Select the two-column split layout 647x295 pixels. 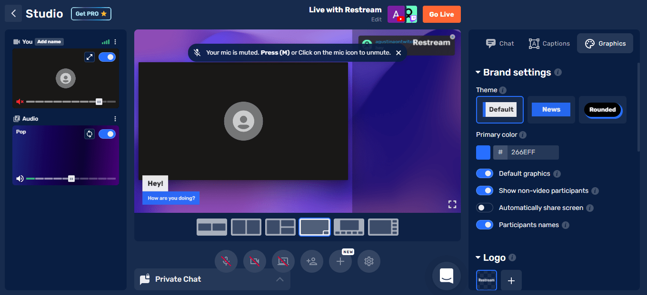point(246,227)
